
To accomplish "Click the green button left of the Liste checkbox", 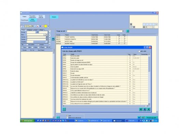I will [58, 118].
